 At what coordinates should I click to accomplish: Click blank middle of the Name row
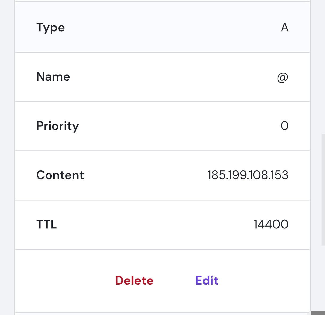(162, 77)
